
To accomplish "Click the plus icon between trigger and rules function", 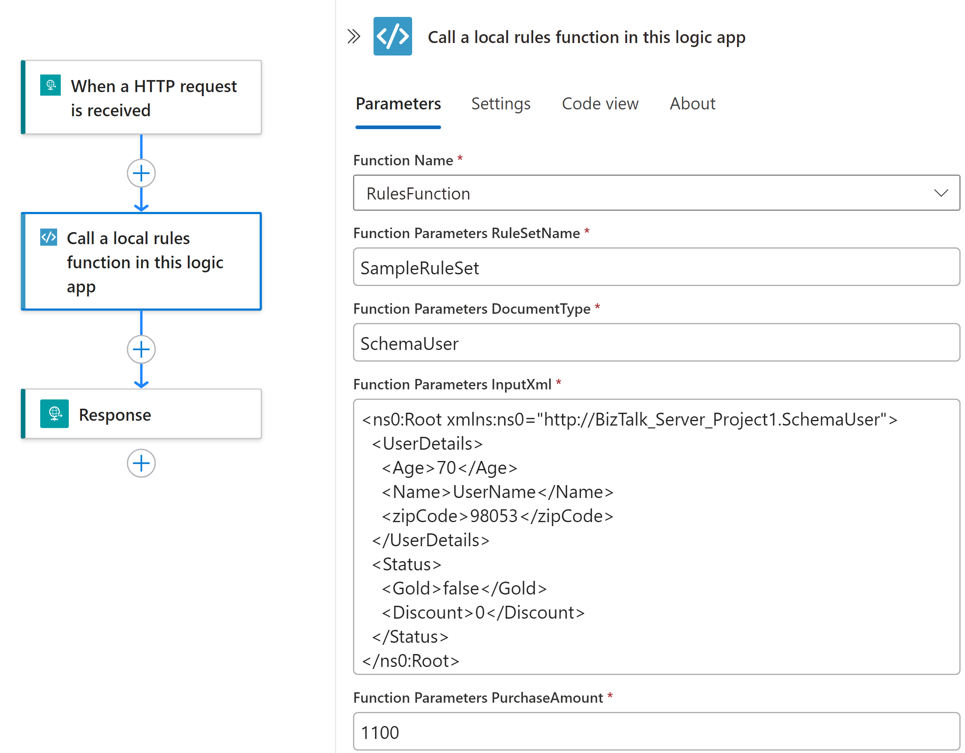I will (141, 173).
